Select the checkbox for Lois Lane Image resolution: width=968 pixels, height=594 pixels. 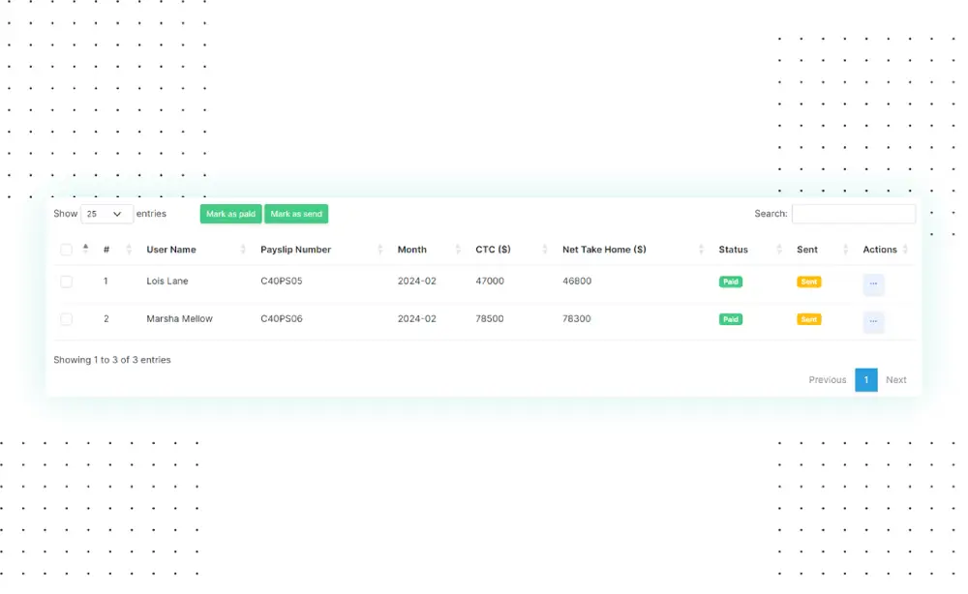coord(66,282)
